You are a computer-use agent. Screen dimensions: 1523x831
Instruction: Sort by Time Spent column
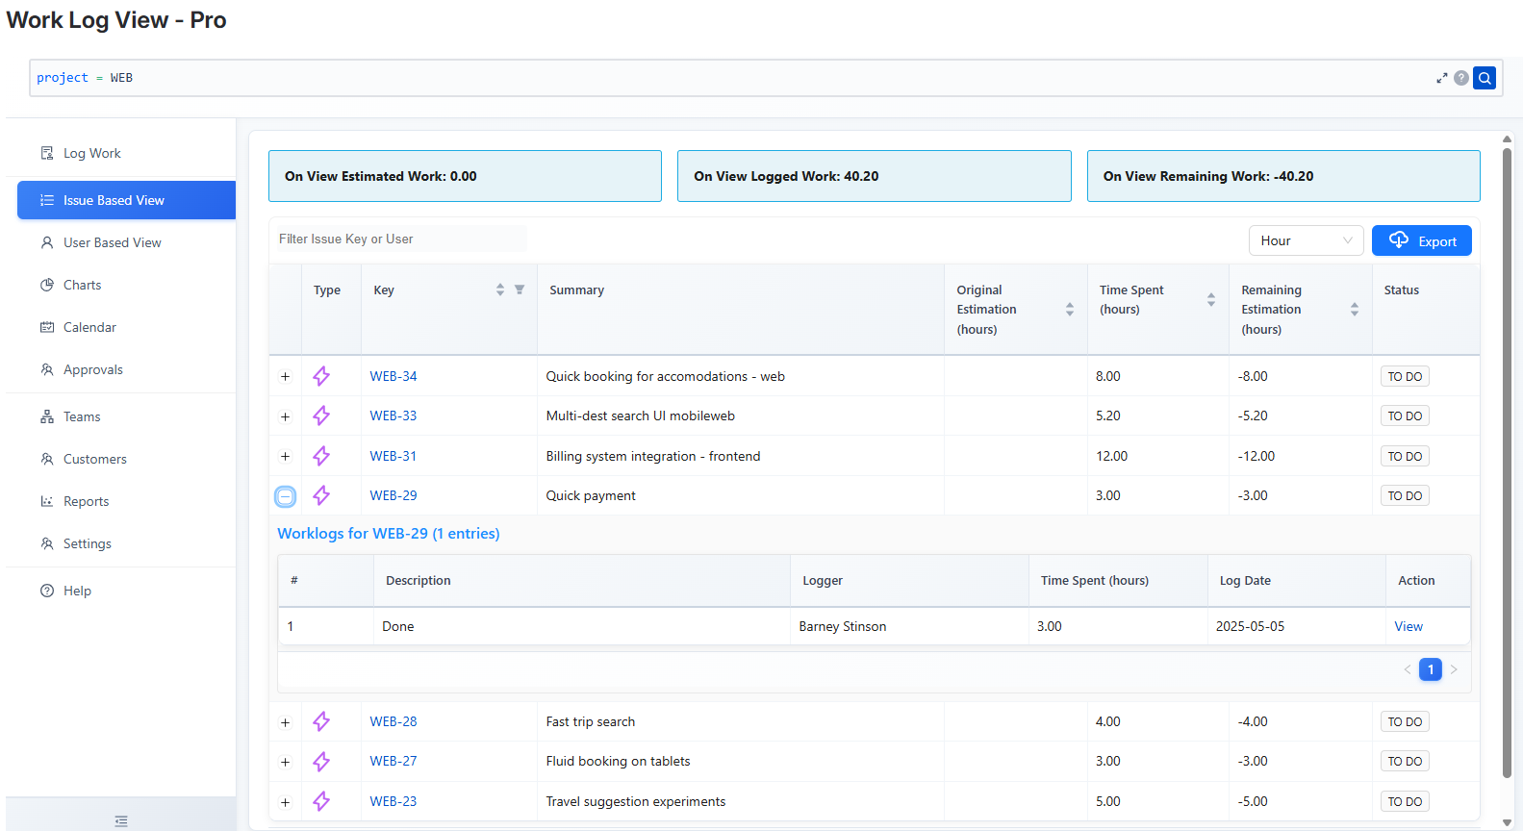point(1210,300)
